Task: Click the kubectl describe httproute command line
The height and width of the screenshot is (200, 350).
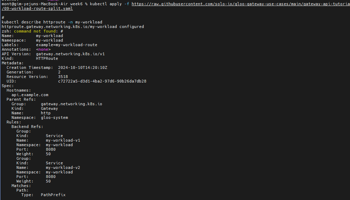Action: click(x=52, y=22)
